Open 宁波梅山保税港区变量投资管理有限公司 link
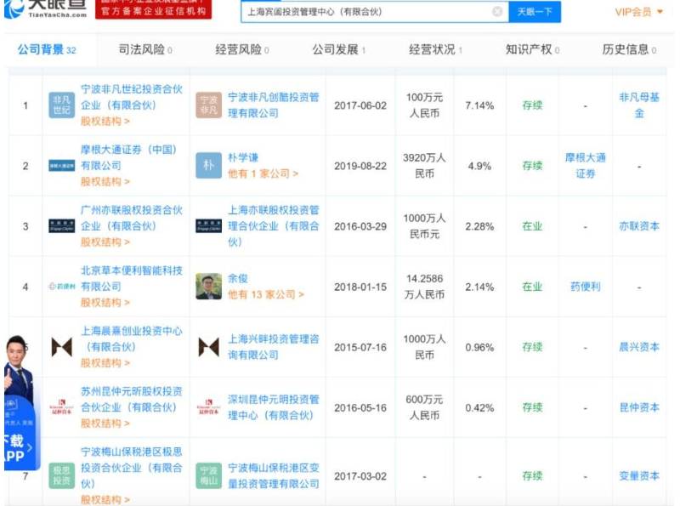 [x=274, y=475]
